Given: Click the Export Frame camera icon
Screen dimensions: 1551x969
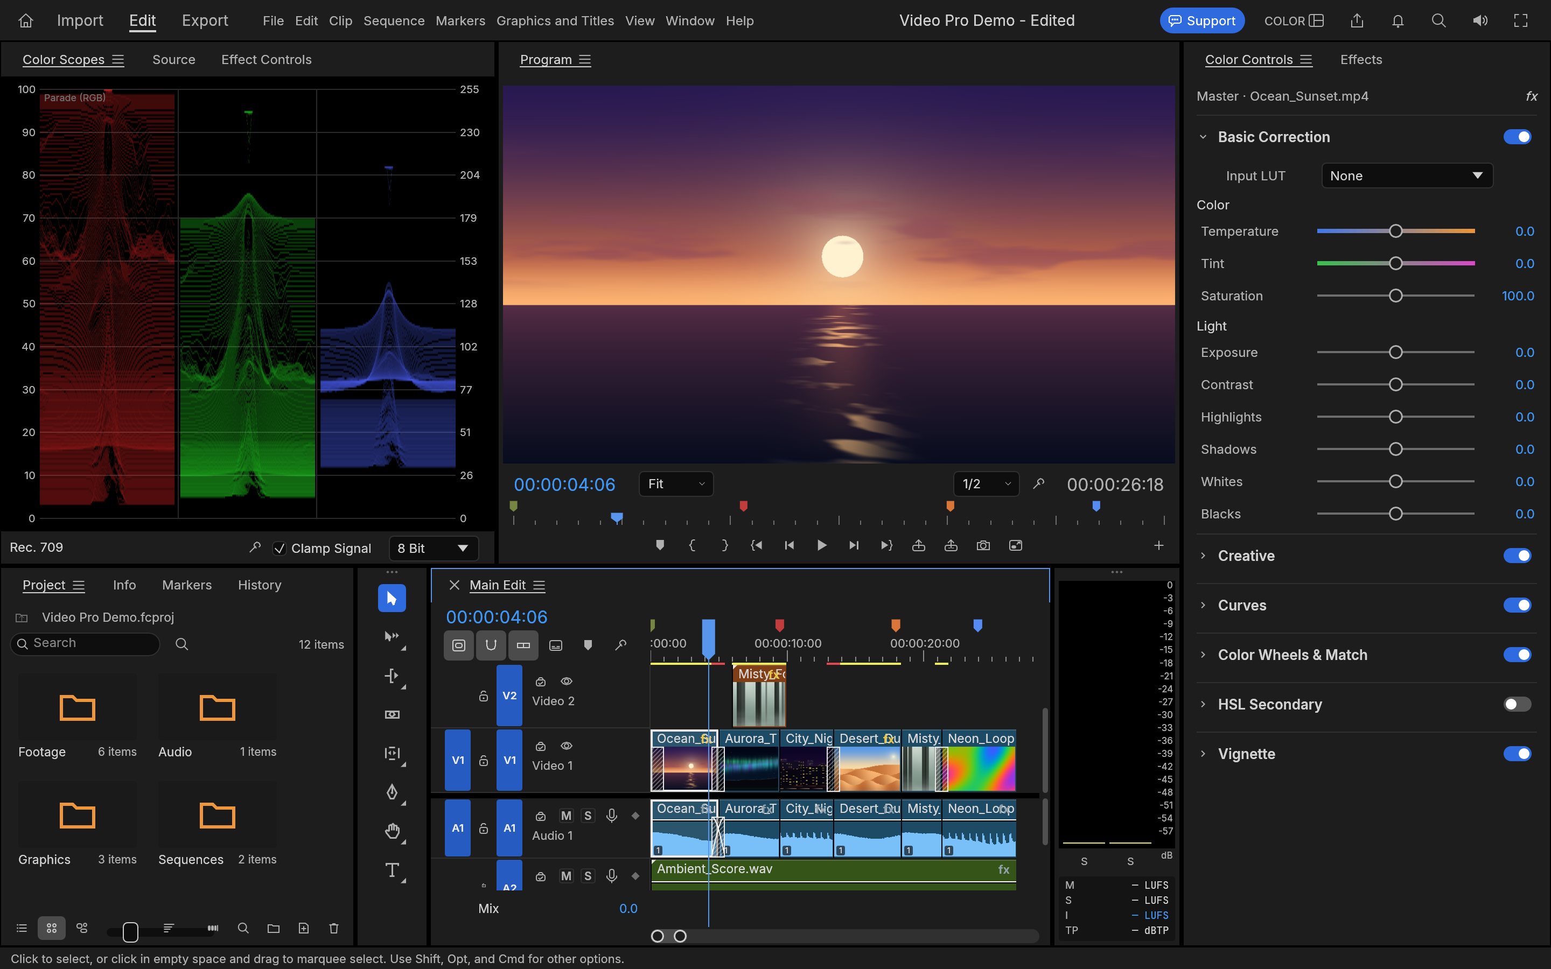Looking at the screenshot, I should [x=983, y=545].
